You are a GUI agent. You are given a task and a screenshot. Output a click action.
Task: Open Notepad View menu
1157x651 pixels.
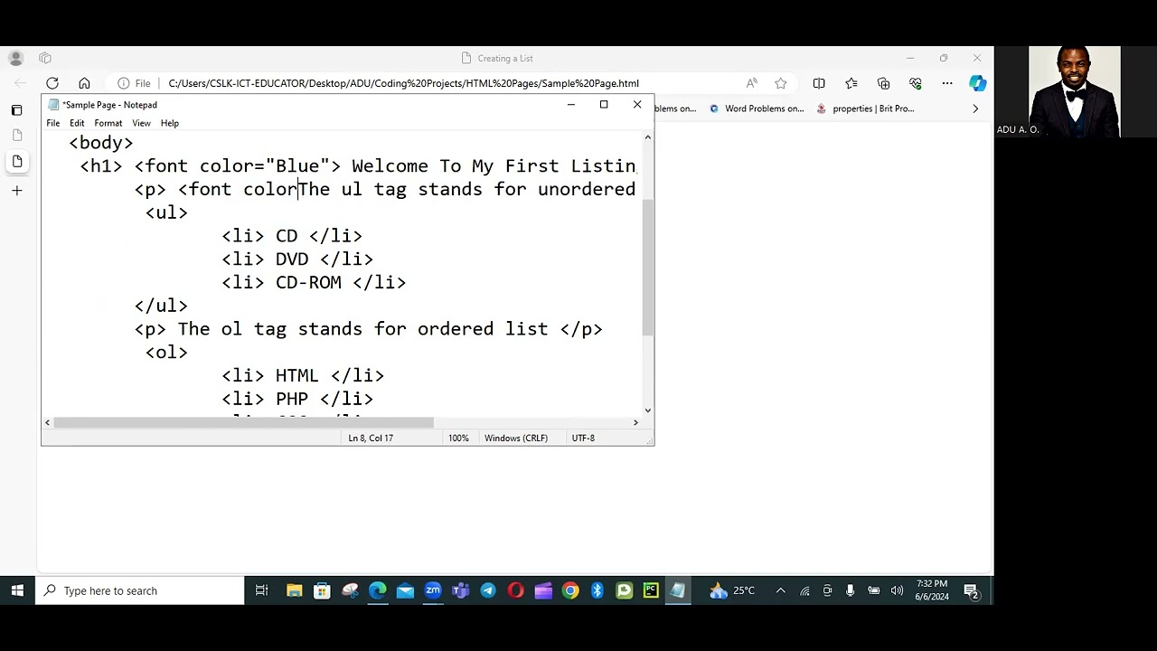141,123
